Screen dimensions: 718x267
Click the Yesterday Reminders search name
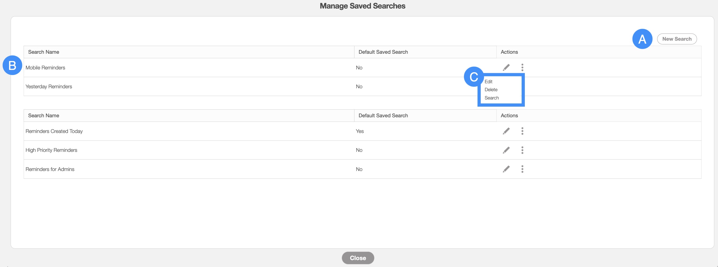(49, 87)
